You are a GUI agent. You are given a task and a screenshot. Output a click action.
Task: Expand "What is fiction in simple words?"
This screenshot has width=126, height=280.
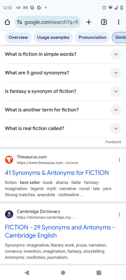(x=63, y=54)
